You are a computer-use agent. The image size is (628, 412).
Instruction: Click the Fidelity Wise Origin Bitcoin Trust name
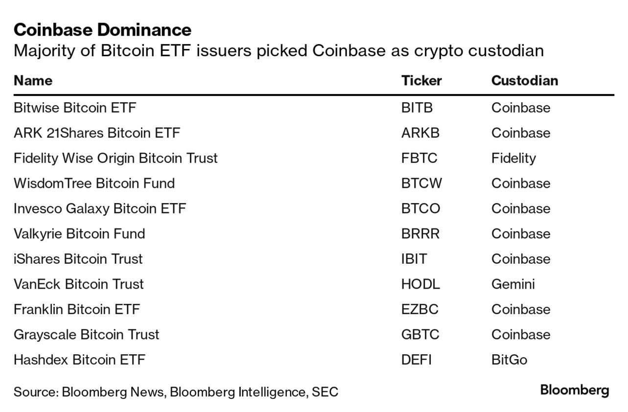116,158
